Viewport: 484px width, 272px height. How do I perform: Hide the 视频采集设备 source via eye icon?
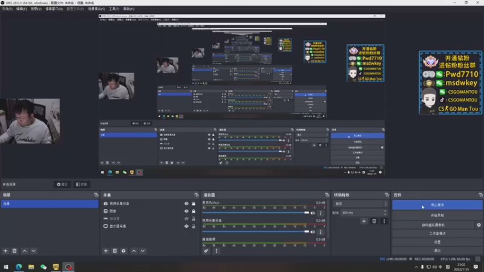[x=186, y=204]
